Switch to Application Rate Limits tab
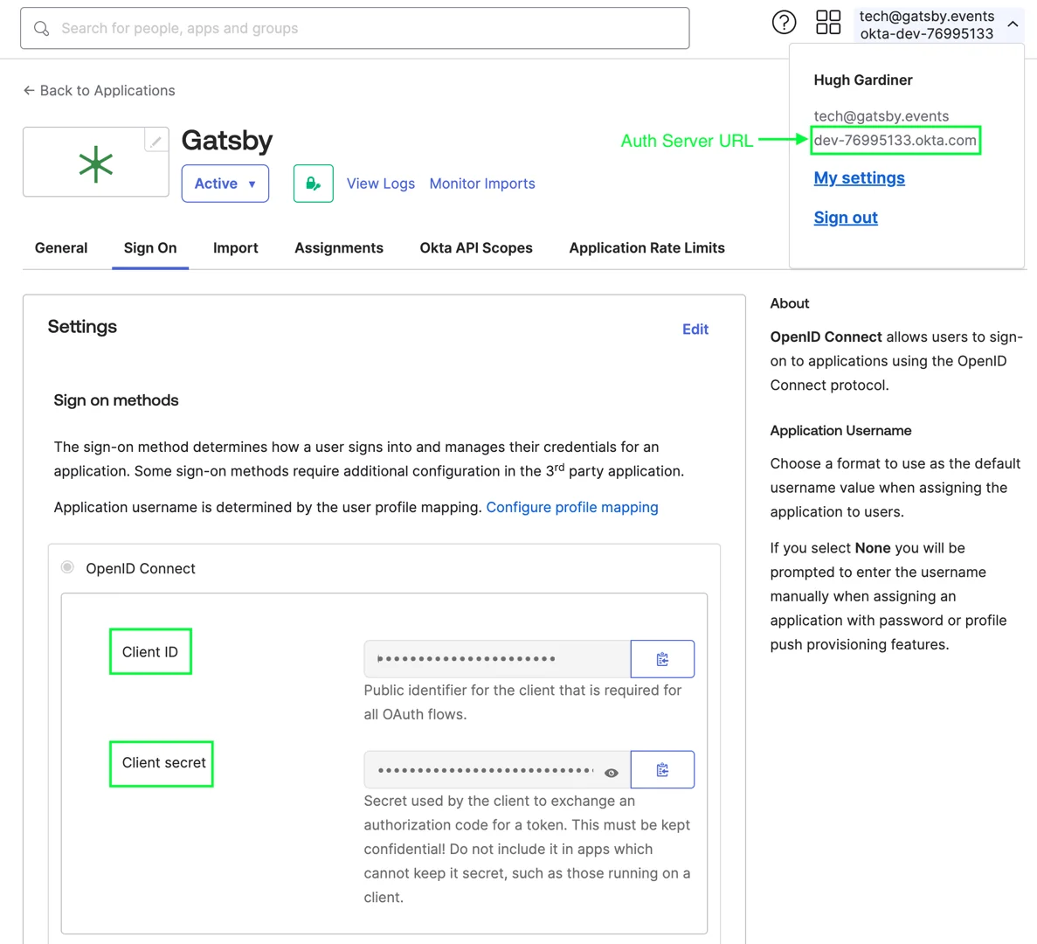The width and height of the screenshot is (1037, 944). pyautogui.click(x=646, y=248)
